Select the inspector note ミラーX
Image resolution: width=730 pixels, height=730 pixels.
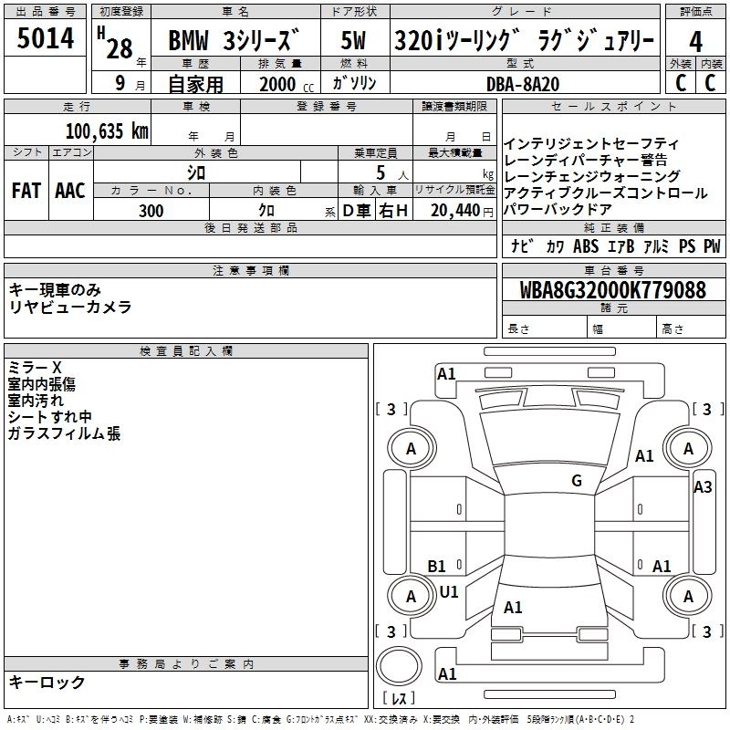[35, 368]
